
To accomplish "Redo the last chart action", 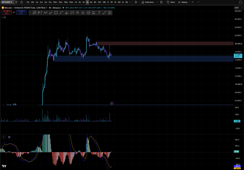I will click(x=198, y=2).
